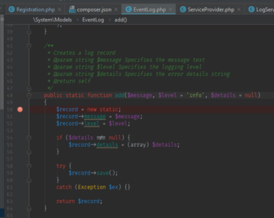Click the add() breadcrumb
Screen dimensions: 274x218
121,20
